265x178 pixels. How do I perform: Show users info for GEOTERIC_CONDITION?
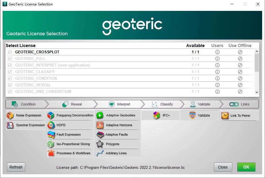coord(217,78)
